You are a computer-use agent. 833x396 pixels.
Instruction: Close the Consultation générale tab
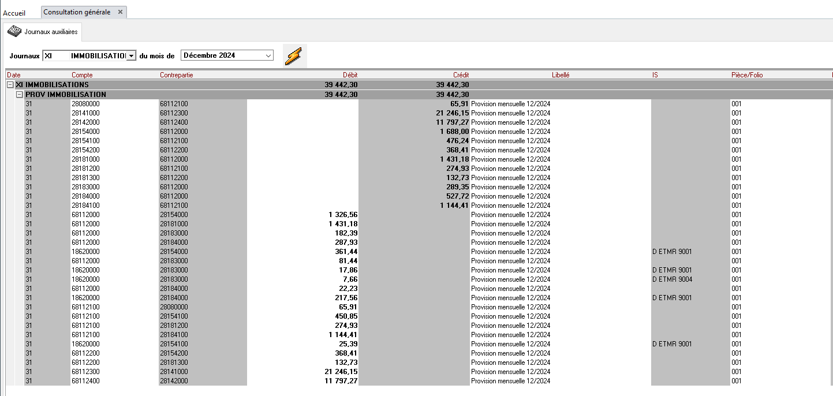[x=120, y=12]
